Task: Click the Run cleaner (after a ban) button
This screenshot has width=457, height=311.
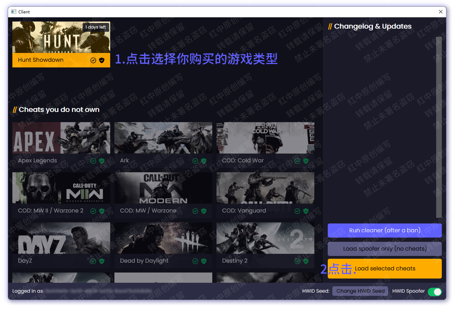Action: [385, 231]
